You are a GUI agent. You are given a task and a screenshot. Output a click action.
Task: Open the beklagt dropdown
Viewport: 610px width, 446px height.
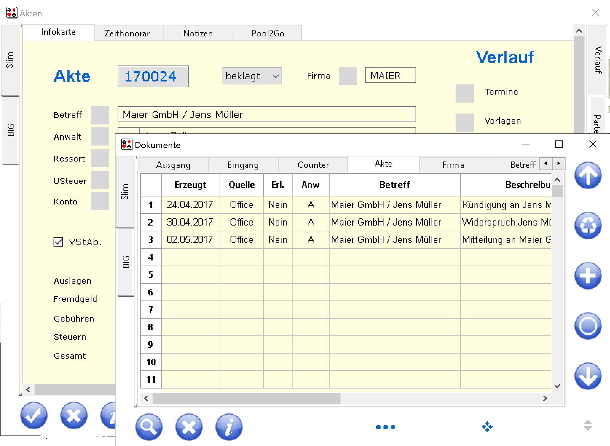[252, 76]
